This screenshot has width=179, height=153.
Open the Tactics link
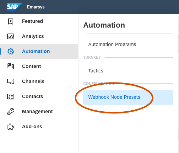click(x=96, y=71)
